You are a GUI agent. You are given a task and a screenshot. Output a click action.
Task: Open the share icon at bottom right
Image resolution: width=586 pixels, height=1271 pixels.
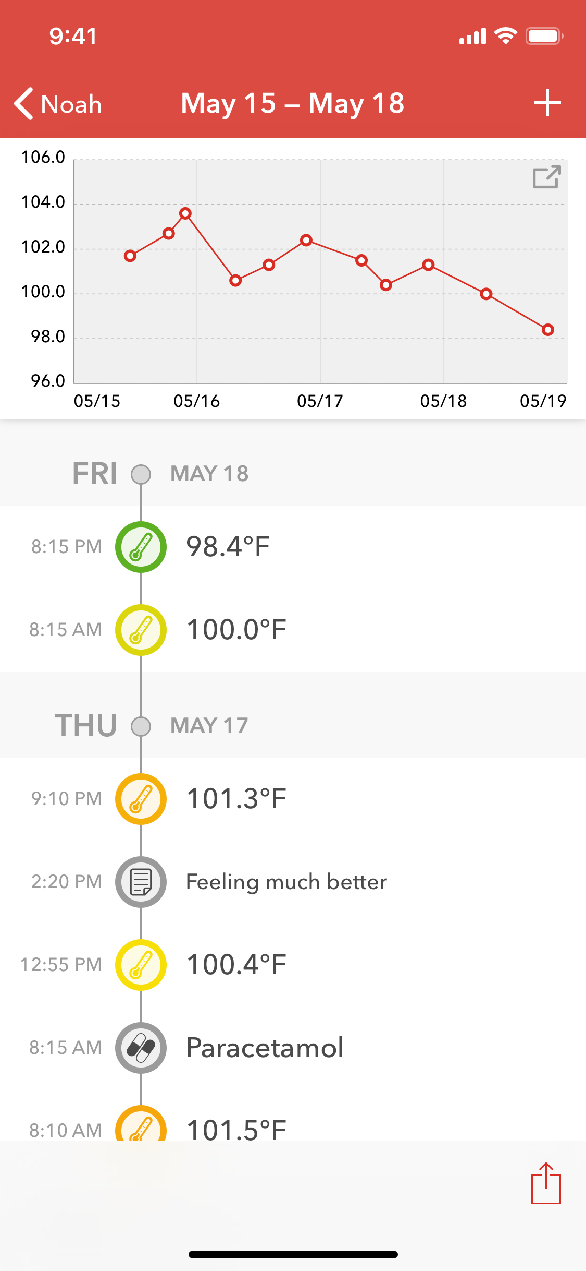coord(546,1183)
